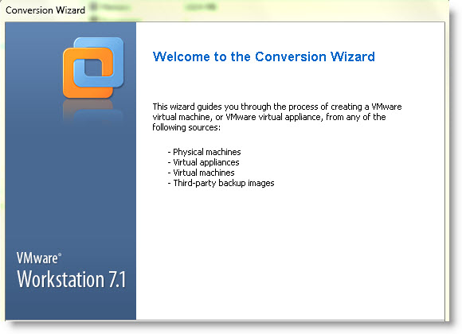Click the blue sidebar banner panel
The height and width of the screenshot is (334, 462).
[70, 171]
